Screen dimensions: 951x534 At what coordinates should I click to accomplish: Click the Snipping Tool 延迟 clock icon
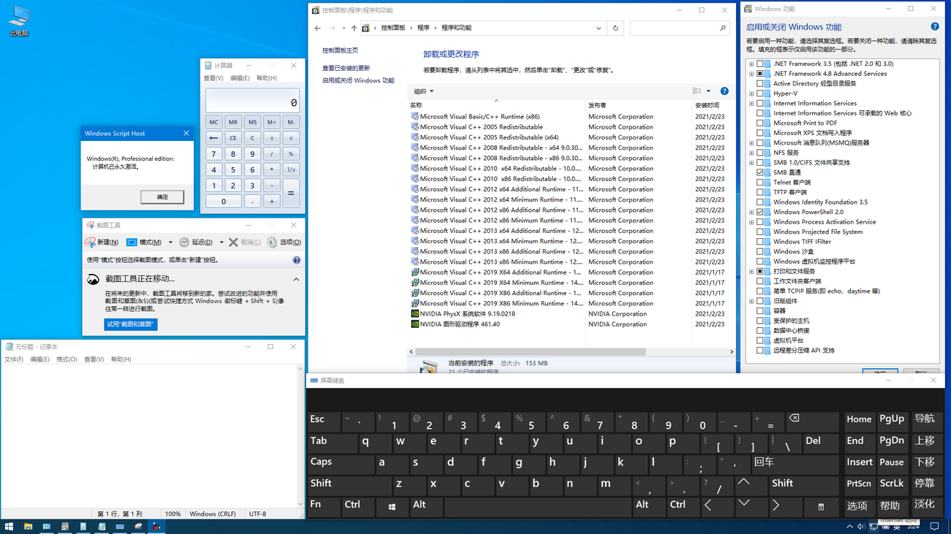[184, 242]
